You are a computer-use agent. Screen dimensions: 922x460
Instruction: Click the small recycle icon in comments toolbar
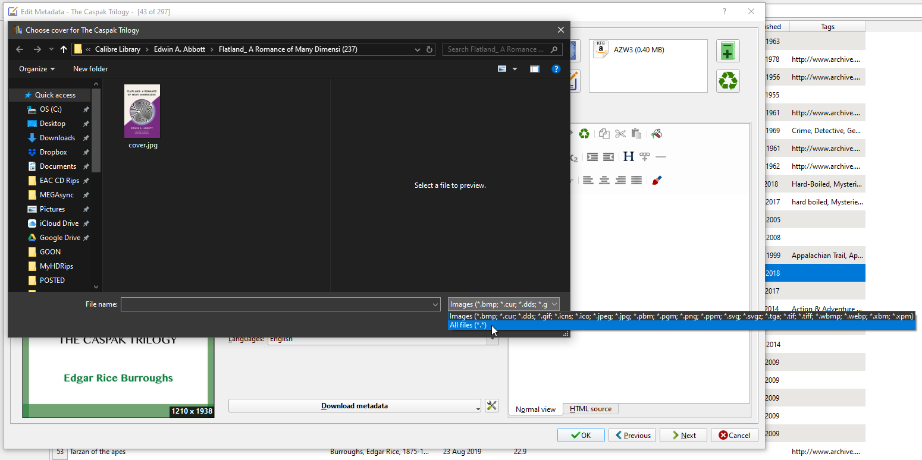coord(584,134)
